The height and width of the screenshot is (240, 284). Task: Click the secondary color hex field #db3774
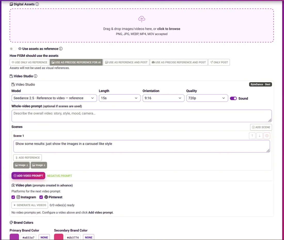coord(73,237)
